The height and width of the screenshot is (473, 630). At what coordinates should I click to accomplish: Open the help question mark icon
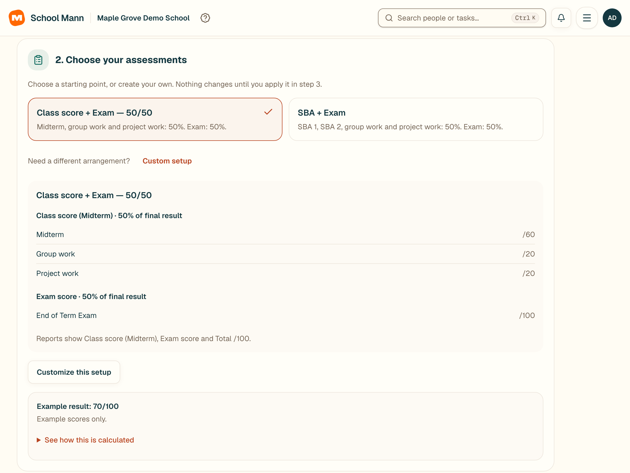click(205, 18)
